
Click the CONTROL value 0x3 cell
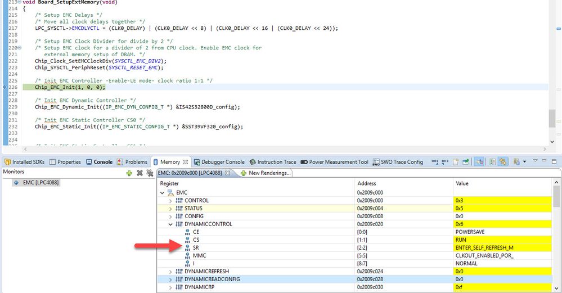[x=502, y=201]
